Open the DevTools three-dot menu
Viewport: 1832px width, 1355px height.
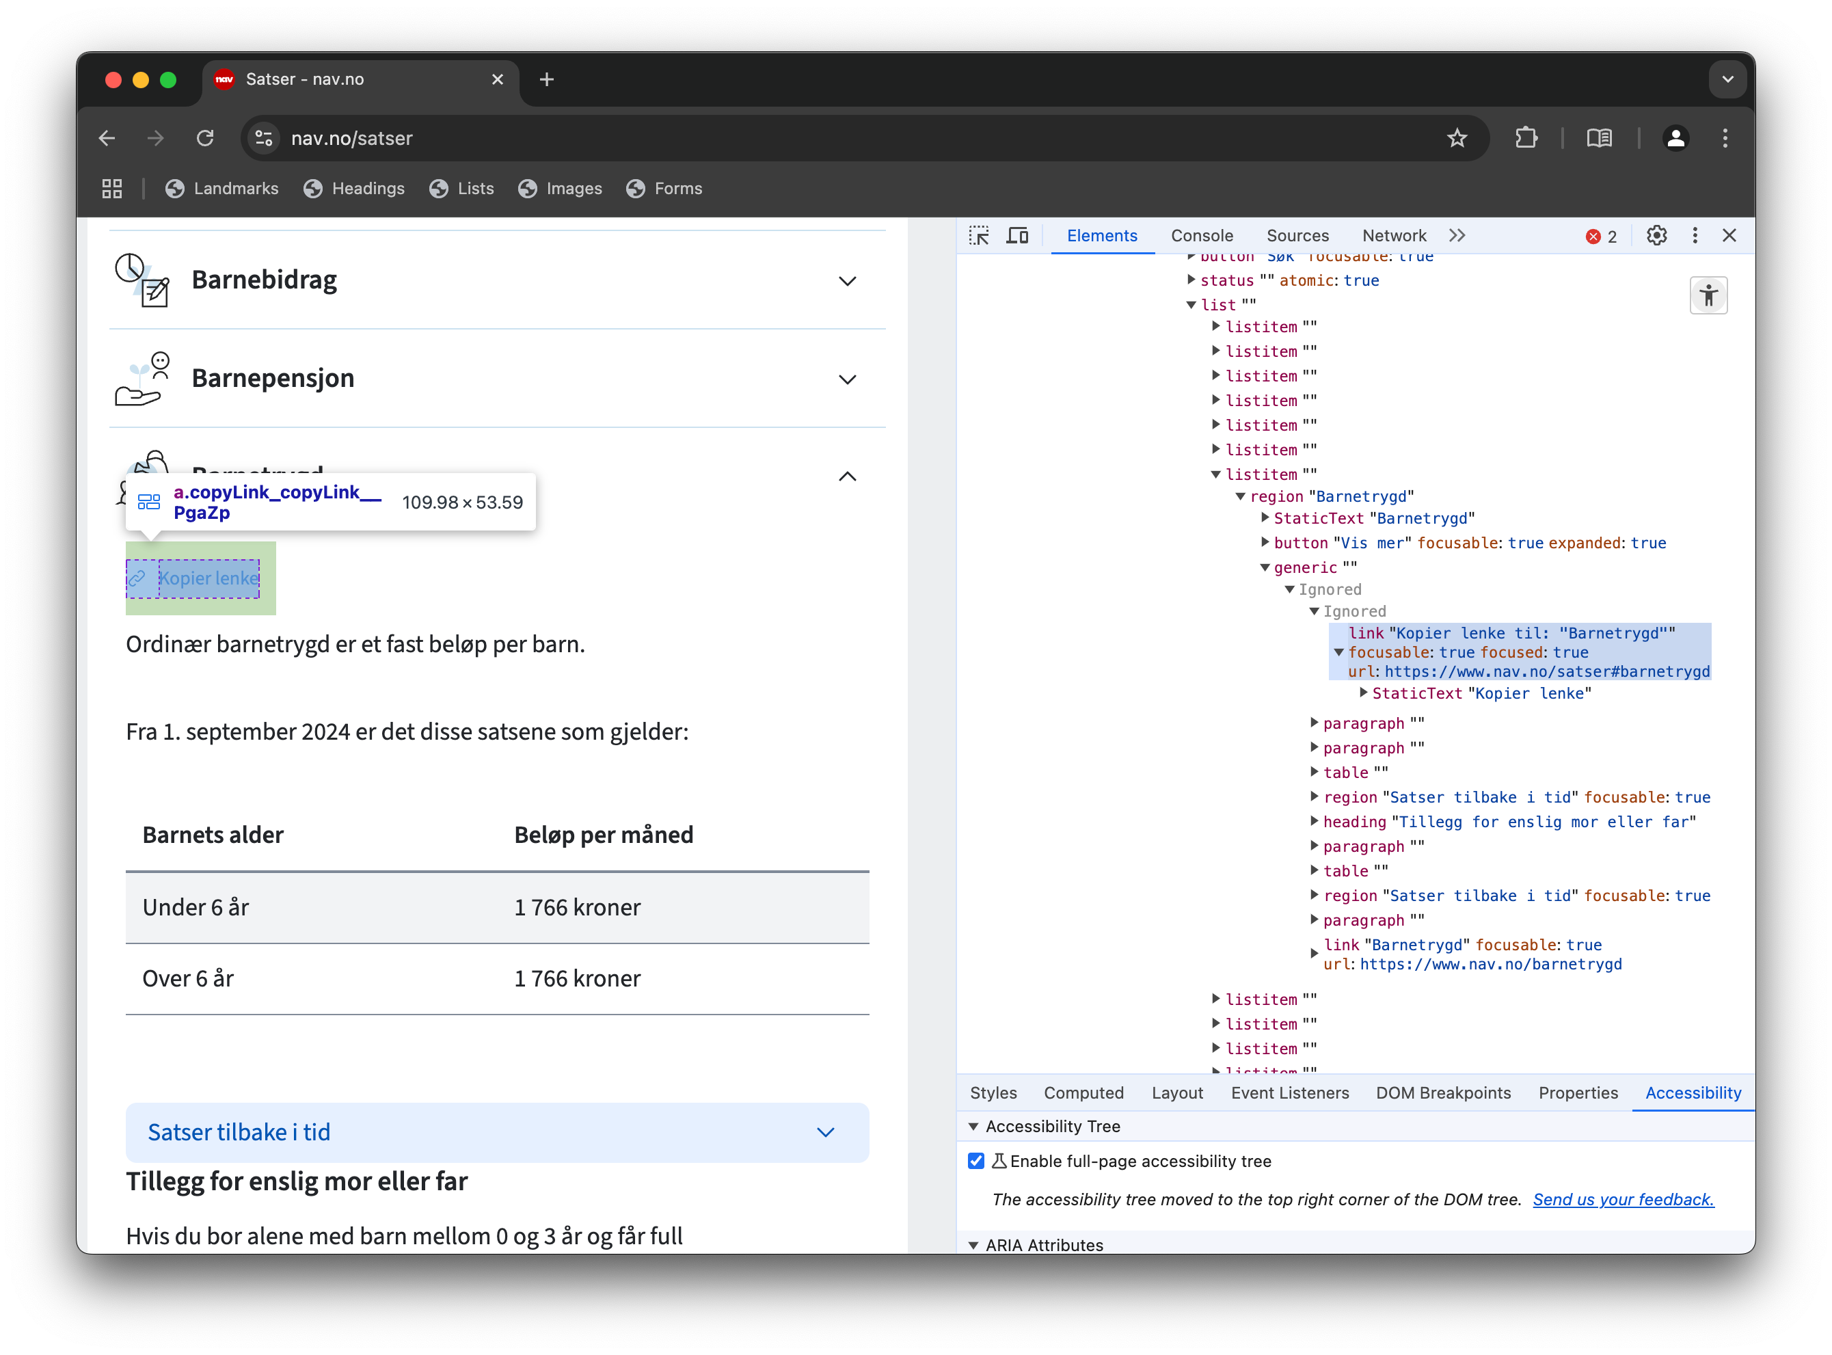tap(1695, 237)
